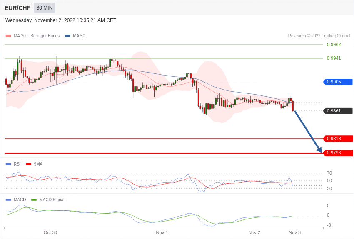The height and width of the screenshot is (239, 354).
Task: Click the MA 50 legend text
Action: (79, 36)
